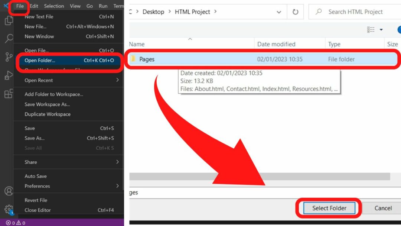Click the refresh button beside address bar
The height and width of the screenshot is (226, 401).
(x=295, y=12)
